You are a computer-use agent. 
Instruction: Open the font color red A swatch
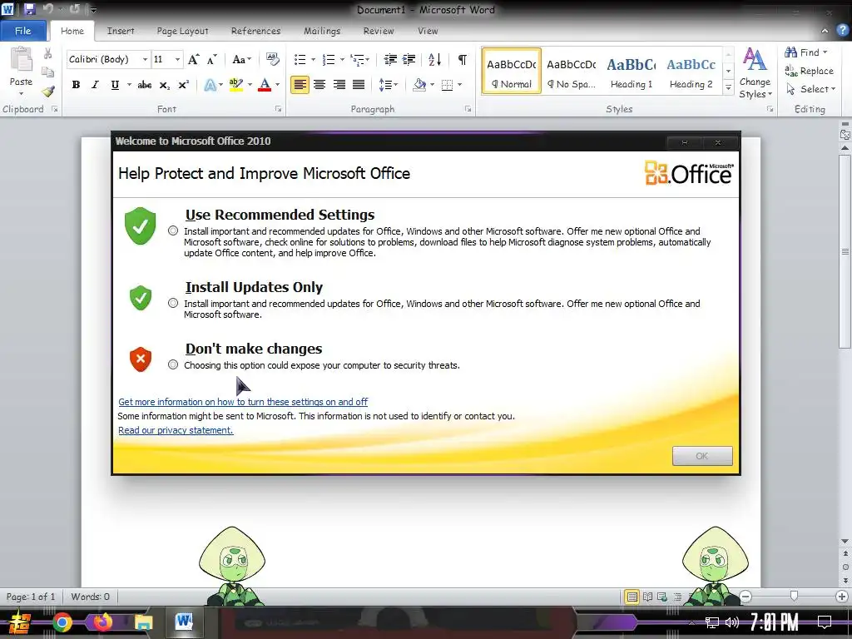pos(265,85)
